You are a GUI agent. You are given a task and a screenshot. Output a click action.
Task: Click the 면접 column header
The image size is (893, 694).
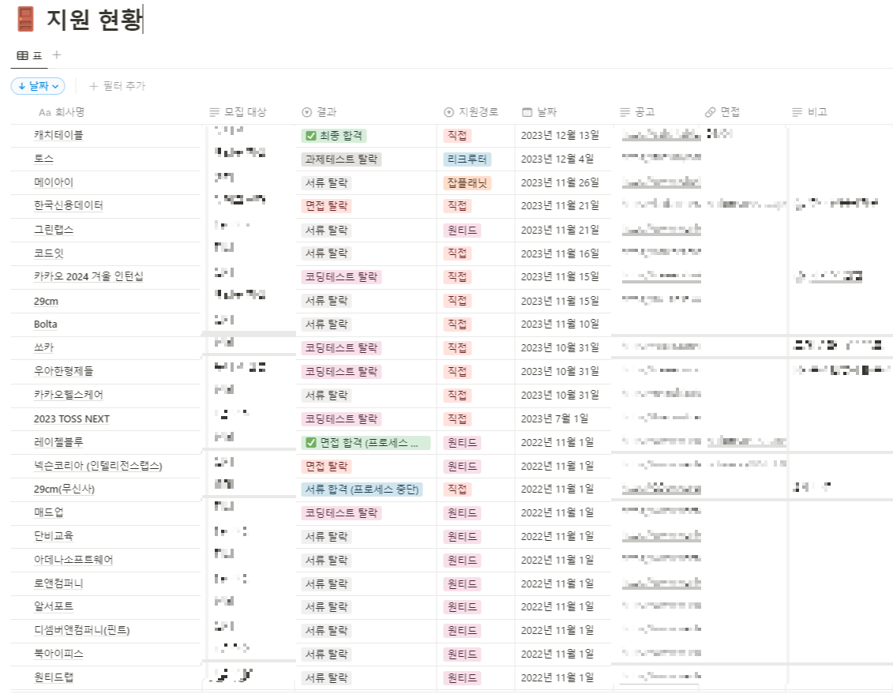tap(722, 112)
